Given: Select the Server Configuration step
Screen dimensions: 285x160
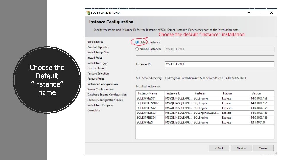Looking at the screenshot, I should [100, 89].
